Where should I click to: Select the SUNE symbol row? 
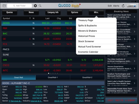coord(53,55)
